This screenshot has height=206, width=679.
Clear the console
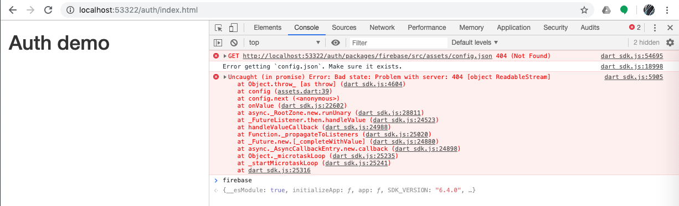tap(234, 43)
